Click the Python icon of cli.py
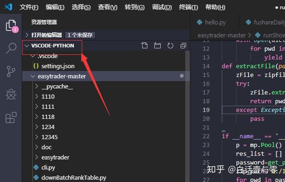 click(36, 167)
